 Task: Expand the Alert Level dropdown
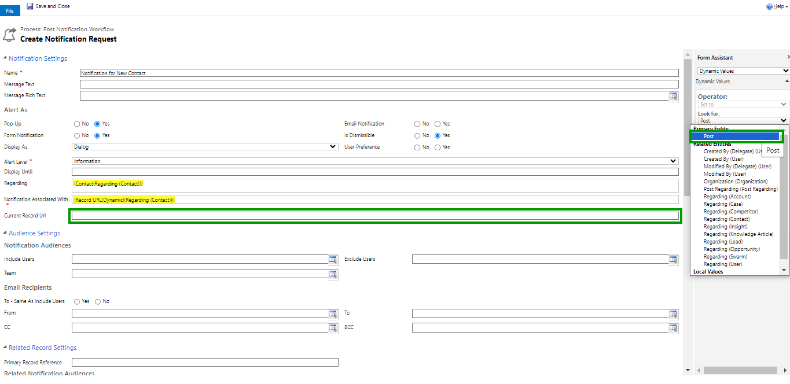tap(375, 161)
